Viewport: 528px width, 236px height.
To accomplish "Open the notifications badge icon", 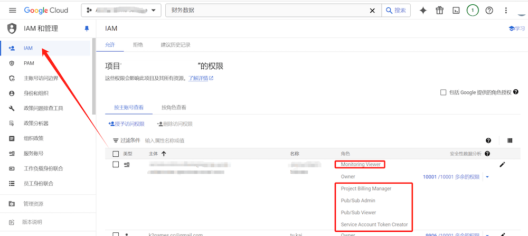I will coord(473,11).
